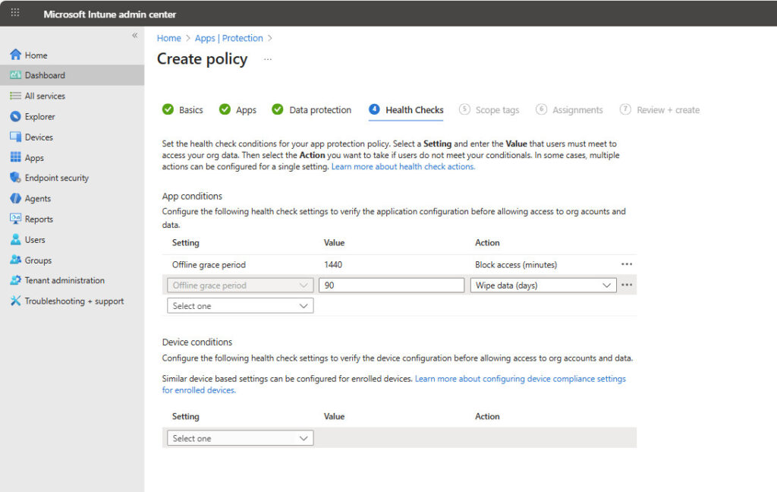Viewport: 777px width, 492px height.
Task: Click the value field containing 90
Action: 391,285
